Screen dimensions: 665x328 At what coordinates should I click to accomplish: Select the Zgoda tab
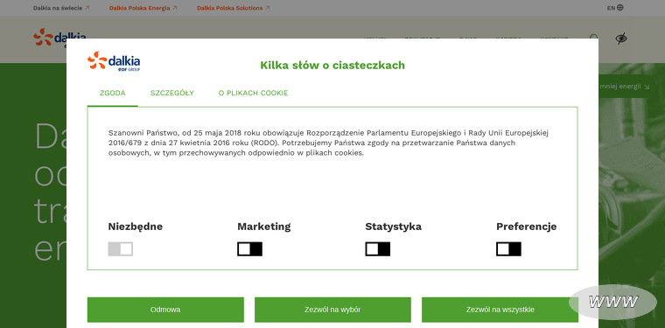point(112,94)
